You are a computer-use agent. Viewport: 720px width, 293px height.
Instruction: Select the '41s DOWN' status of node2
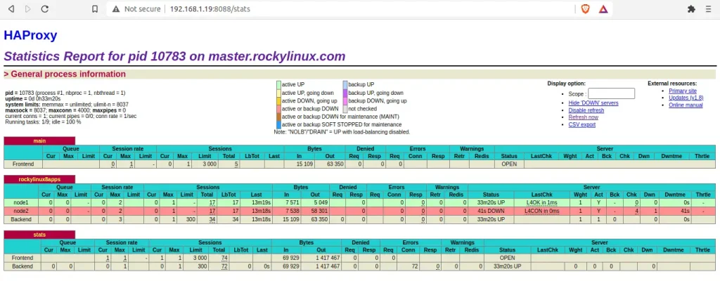tap(490, 211)
